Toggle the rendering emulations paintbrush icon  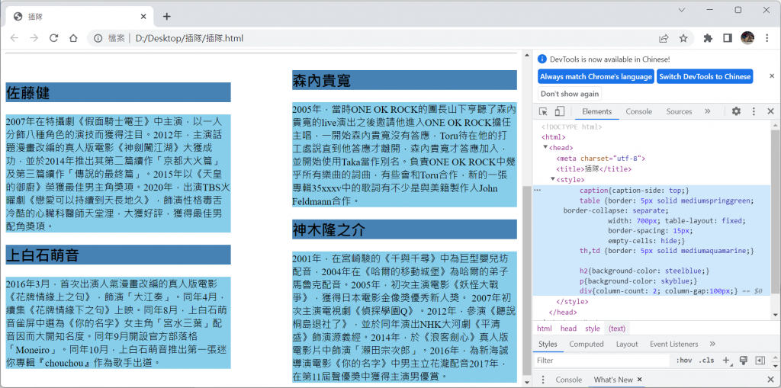(743, 360)
